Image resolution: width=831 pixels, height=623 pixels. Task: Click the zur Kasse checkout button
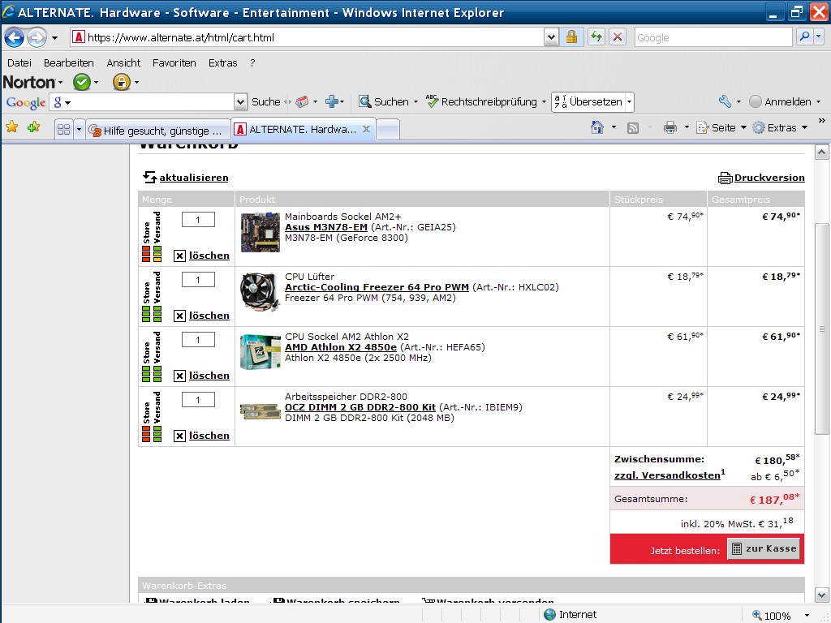765,549
